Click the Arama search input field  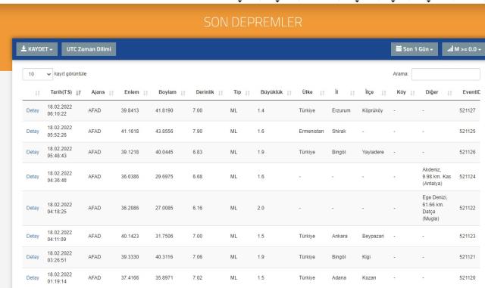[x=446, y=74]
